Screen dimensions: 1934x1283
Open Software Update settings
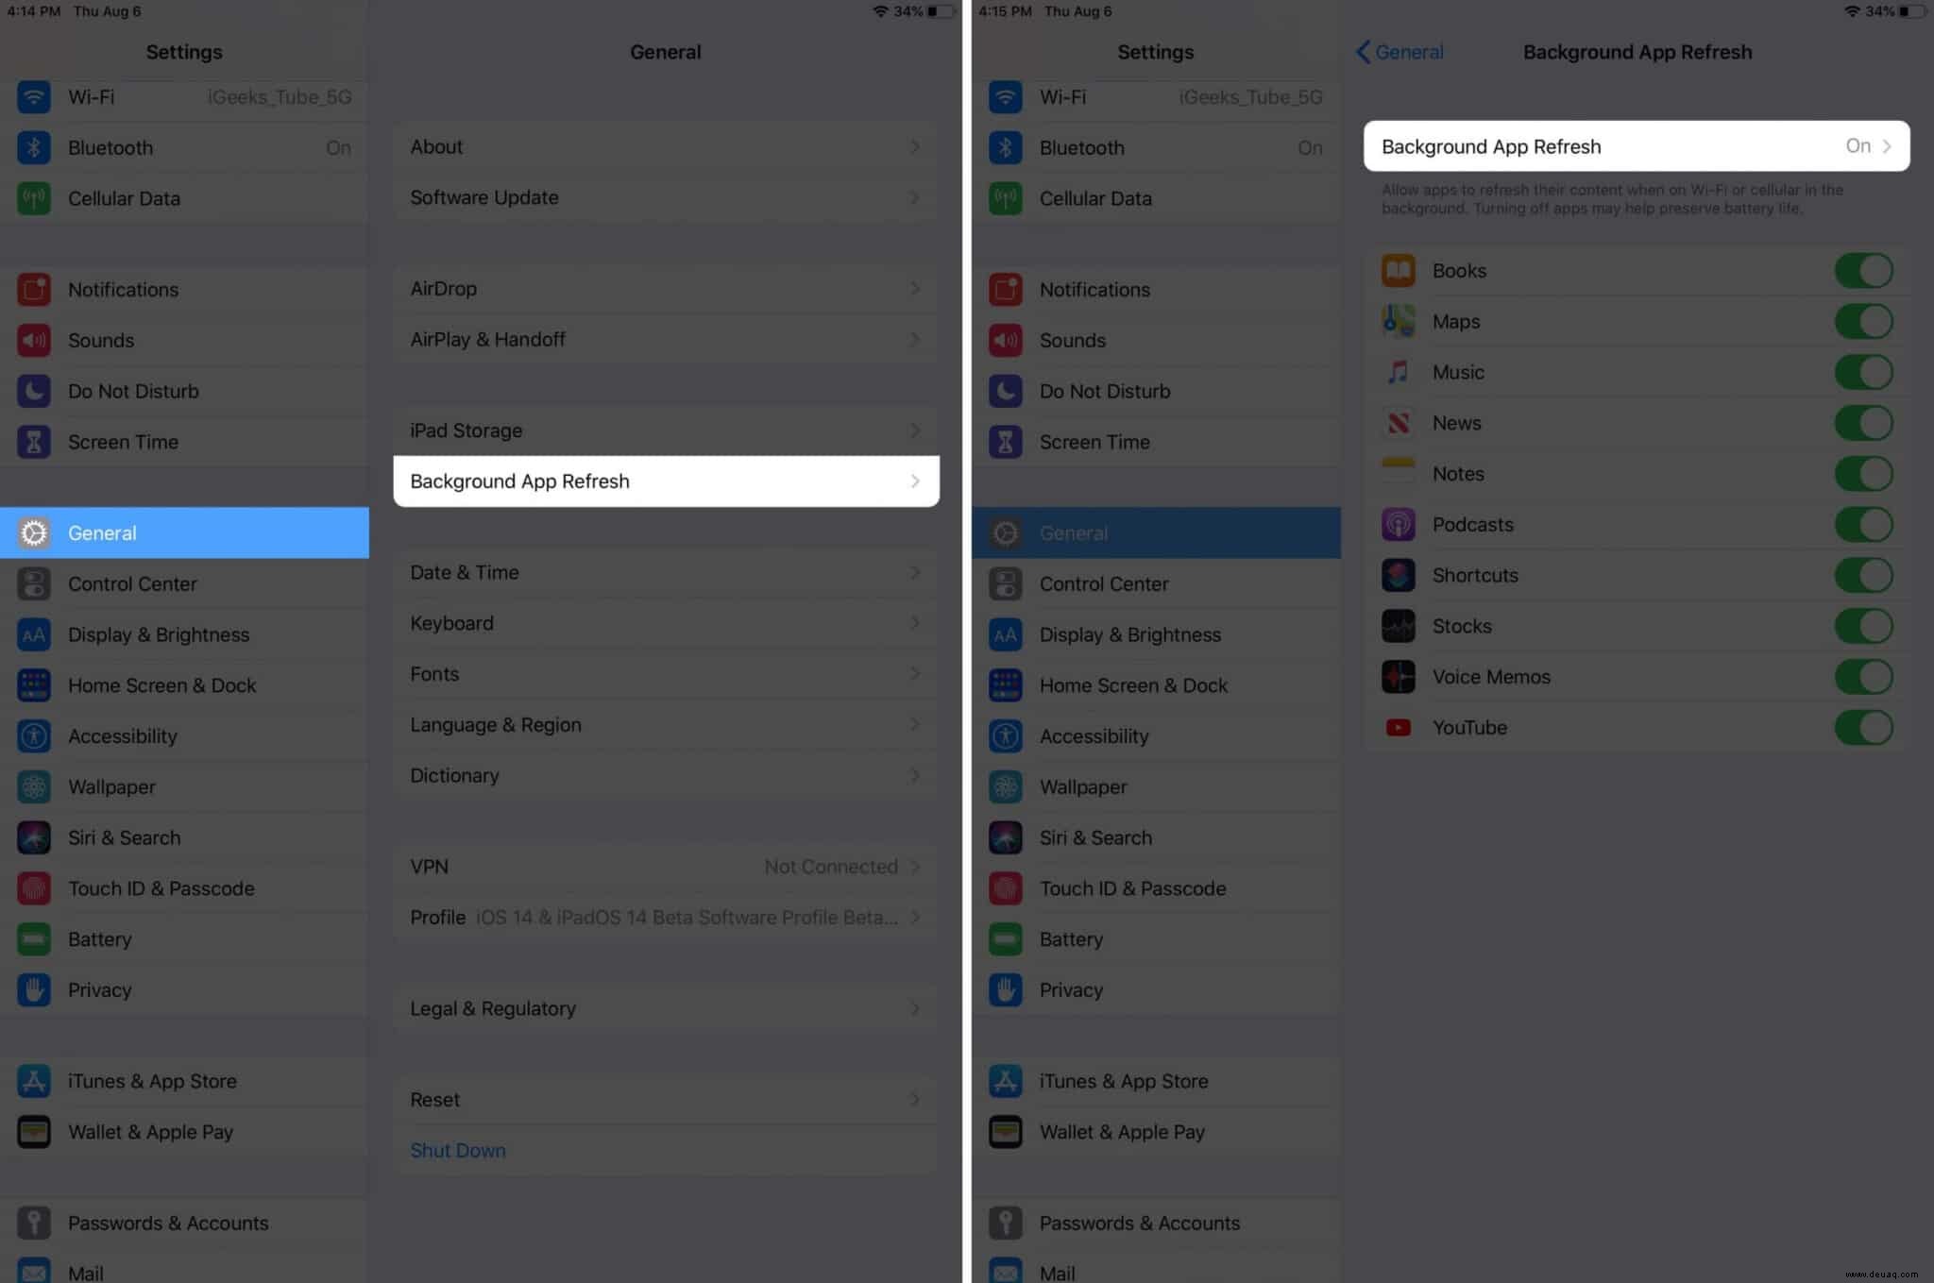point(663,196)
